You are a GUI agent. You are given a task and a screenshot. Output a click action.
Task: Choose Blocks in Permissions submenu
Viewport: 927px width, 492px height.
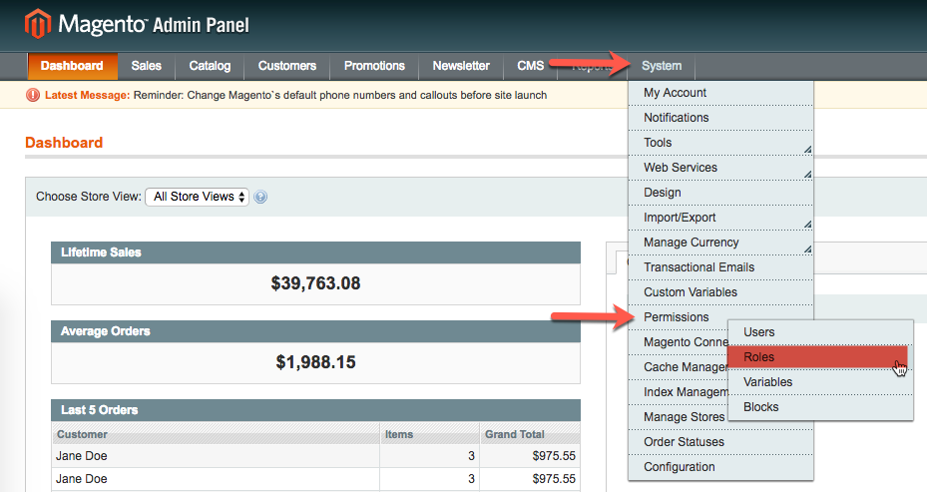(x=817, y=407)
